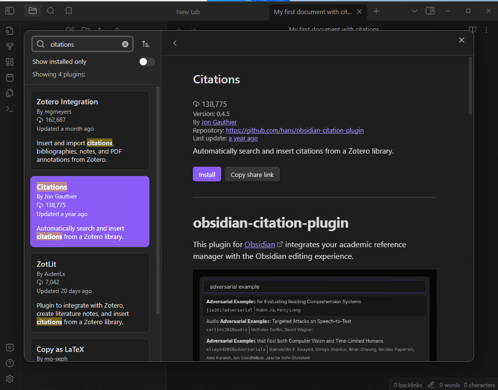This screenshot has width=498, height=390.
Task: Open daily note calendar icon
Action: 10,78
